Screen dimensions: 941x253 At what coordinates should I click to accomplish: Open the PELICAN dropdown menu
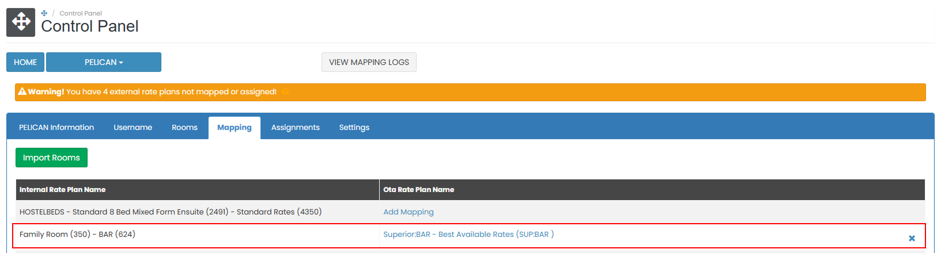[104, 62]
